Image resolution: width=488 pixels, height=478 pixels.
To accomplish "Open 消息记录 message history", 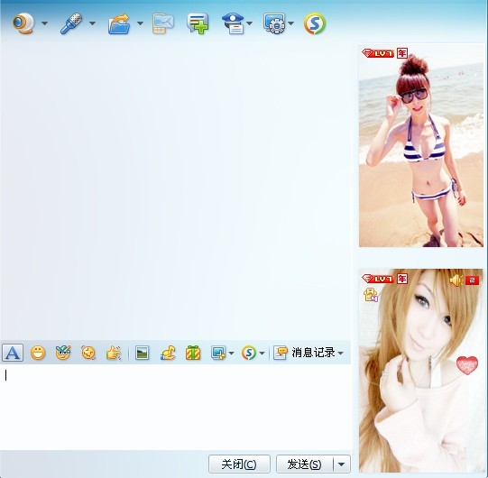I will [304, 353].
